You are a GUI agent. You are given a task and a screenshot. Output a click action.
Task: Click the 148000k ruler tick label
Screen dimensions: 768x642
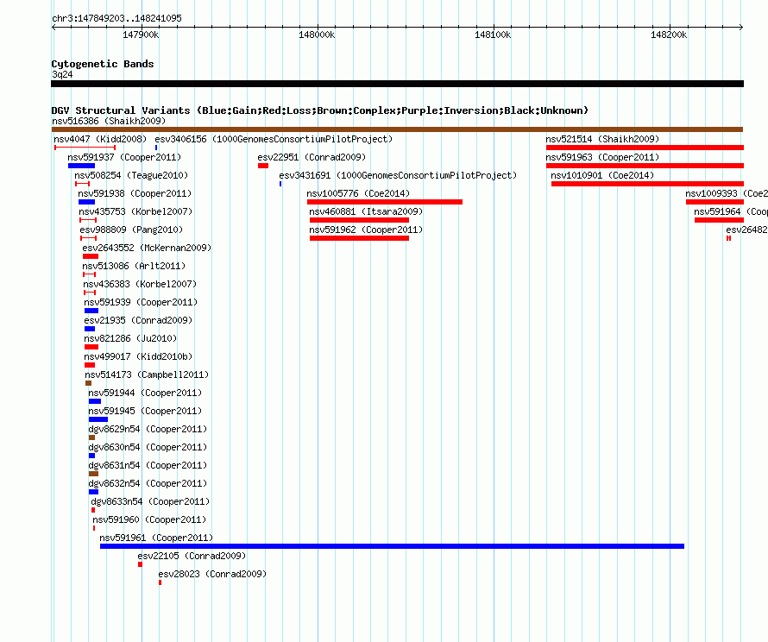tap(317, 35)
